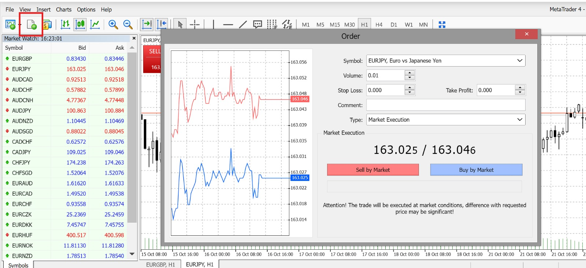Open the Charts menu
The width and height of the screenshot is (586, 268).
[x=64, y=10]
